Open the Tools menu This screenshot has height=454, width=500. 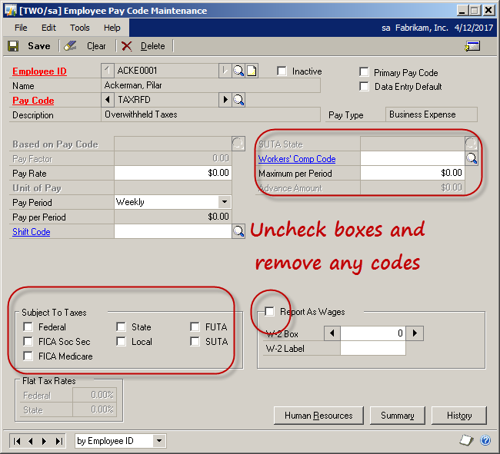80,28
